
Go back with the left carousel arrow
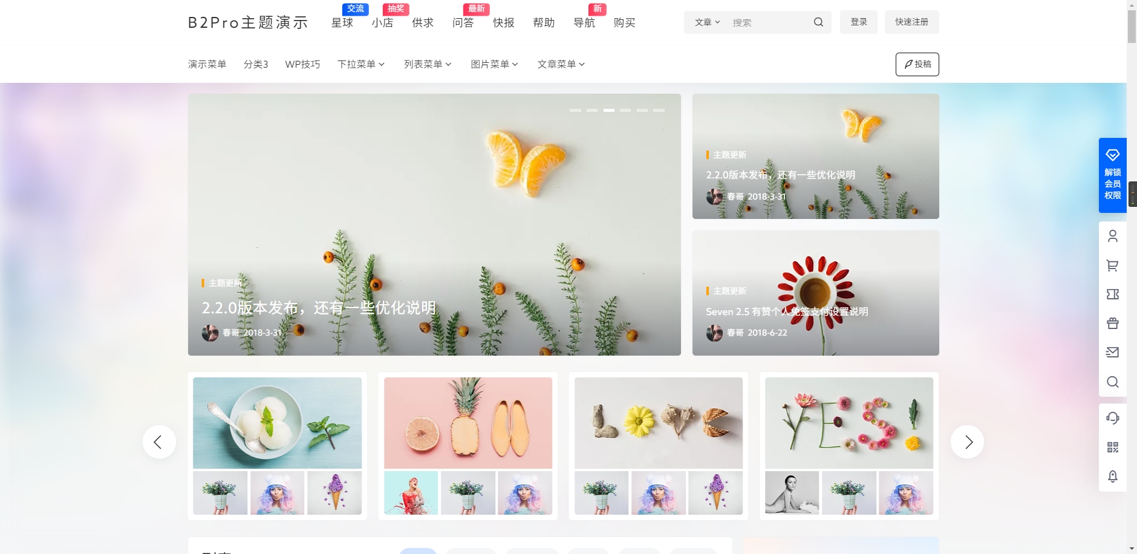[x=159, y=442]
